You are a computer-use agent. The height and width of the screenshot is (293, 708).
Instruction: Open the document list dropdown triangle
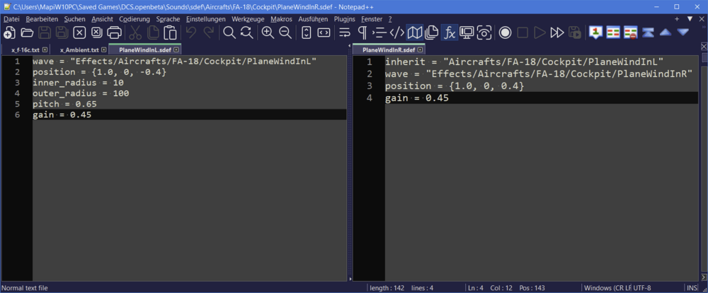coord(690,19)
